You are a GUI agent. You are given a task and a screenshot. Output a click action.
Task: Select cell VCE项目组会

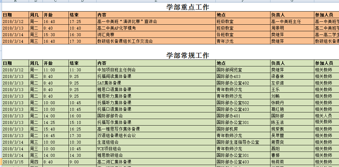click(156, 149)
